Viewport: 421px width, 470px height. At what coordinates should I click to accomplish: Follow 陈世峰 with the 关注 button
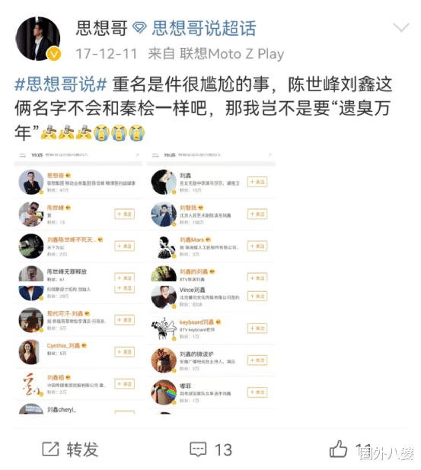[125, 214]
